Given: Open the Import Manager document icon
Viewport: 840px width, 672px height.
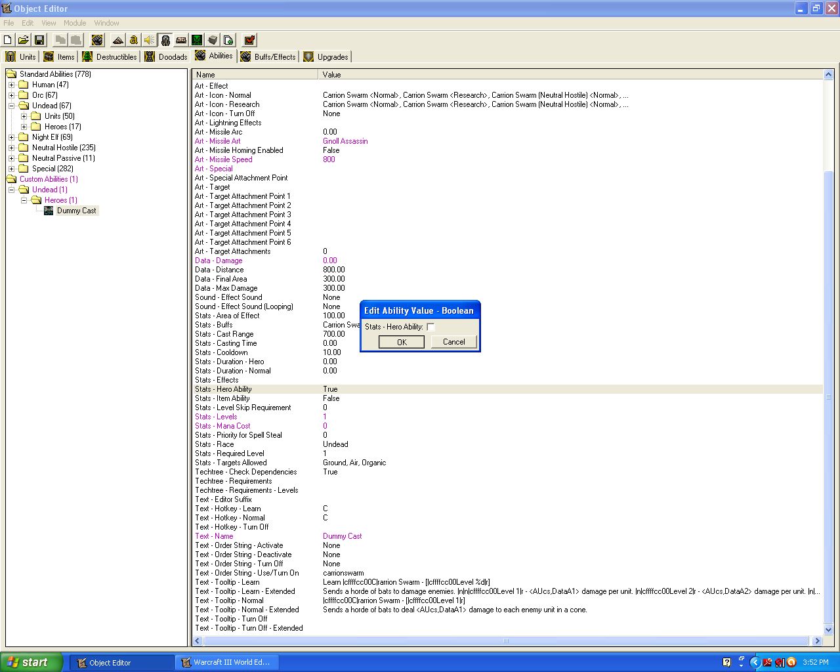Looking at the screenshot, I should (x=228, y=40).
